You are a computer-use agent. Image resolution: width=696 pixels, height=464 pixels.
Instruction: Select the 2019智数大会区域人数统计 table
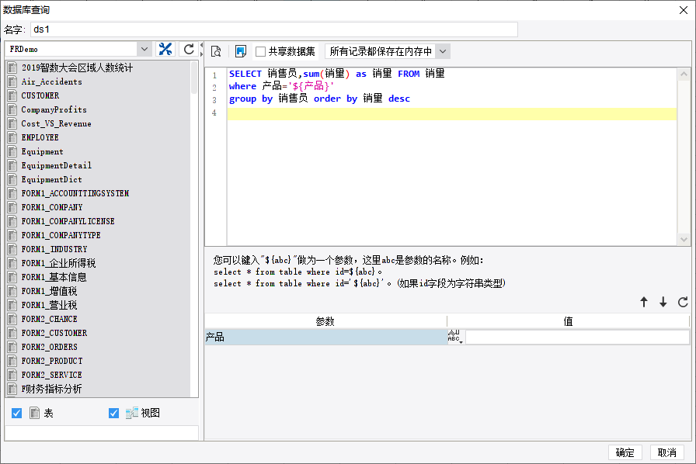coord(77,68)
